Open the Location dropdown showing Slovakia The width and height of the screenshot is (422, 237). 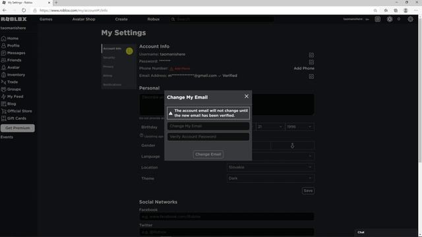point(270,167)
